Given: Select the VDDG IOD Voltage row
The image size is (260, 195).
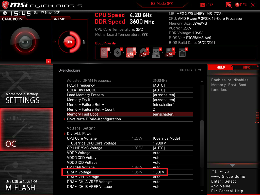Looking at the screenshot, I should pyautogui.click(x=130, y=162).
